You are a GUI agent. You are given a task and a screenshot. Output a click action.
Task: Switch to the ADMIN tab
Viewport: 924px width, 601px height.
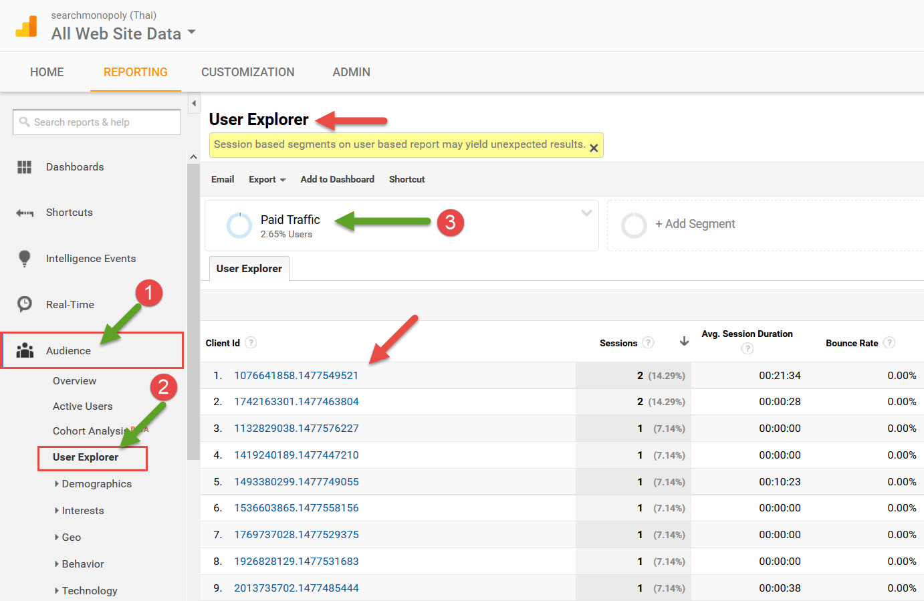pos(351,72)
